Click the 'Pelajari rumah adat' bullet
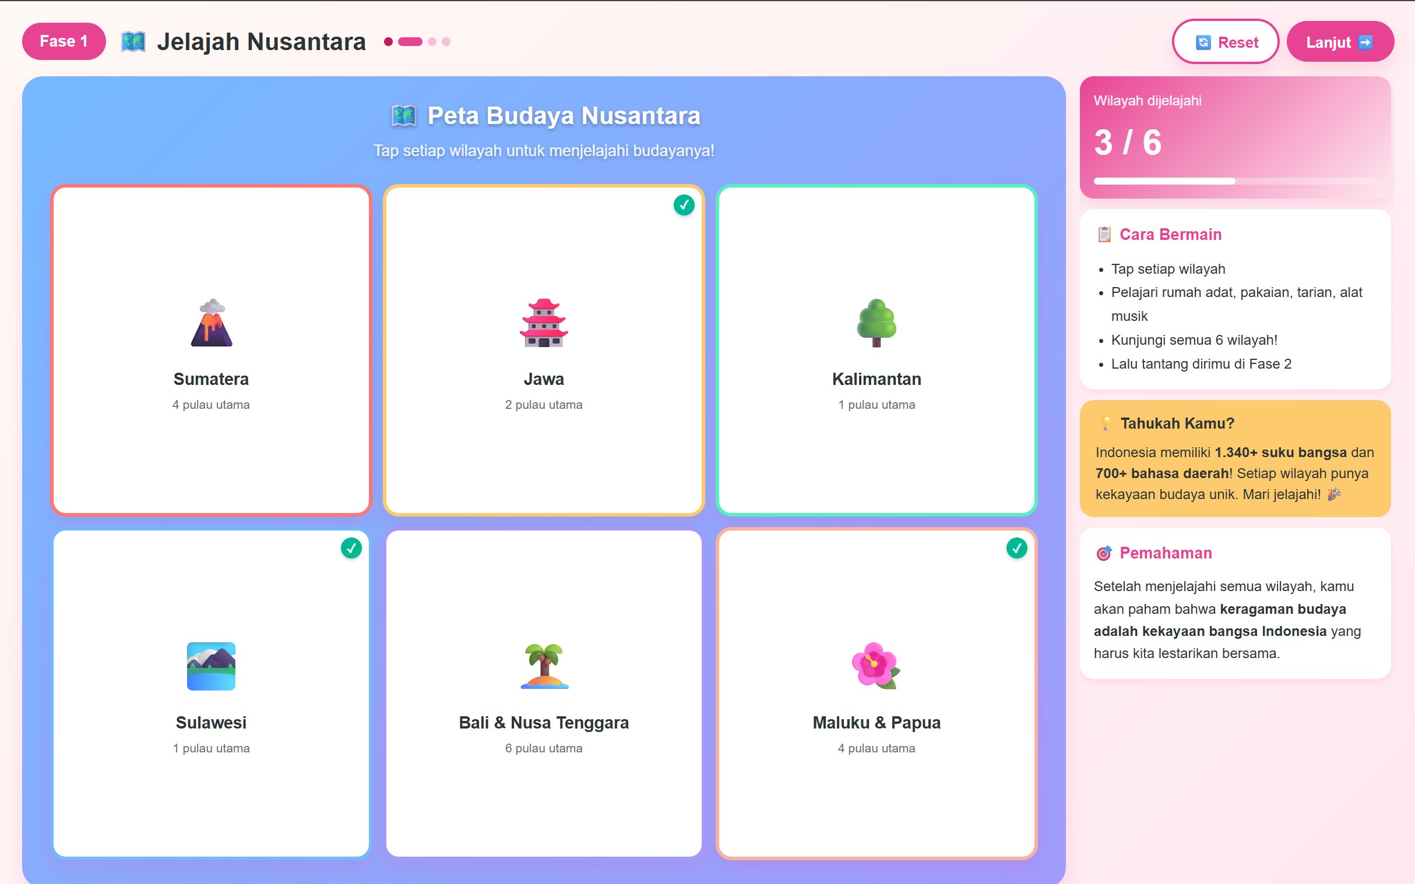 point(1237,304)
